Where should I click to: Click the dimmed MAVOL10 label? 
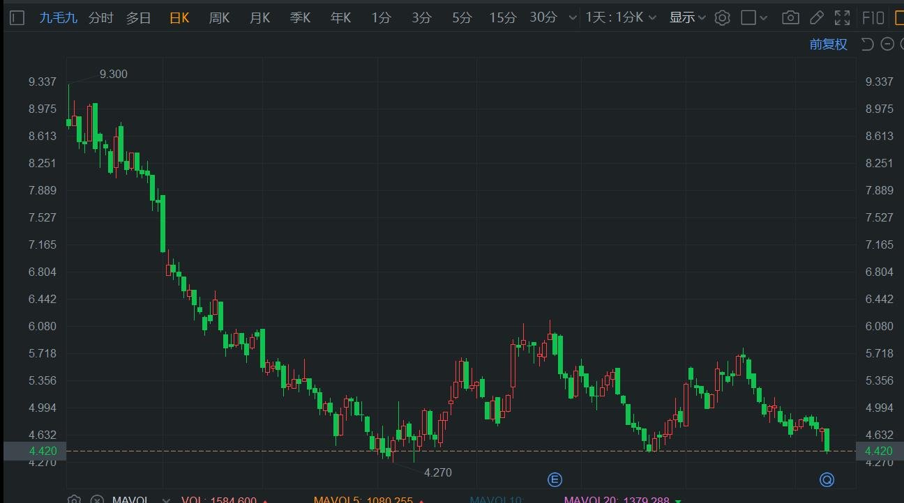click(x=497, y=500)
